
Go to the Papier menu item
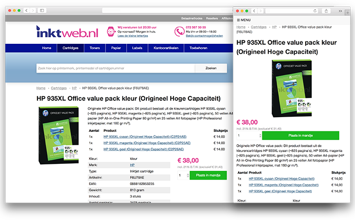[116, 48]
